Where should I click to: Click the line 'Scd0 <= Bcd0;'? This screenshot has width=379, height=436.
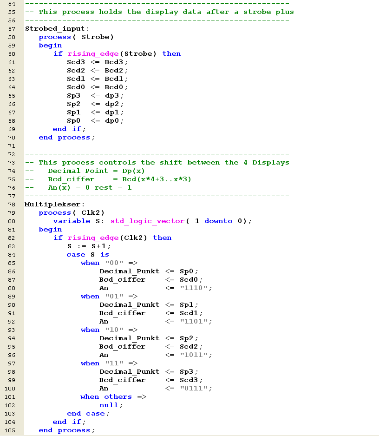click(x=97, y=87)
